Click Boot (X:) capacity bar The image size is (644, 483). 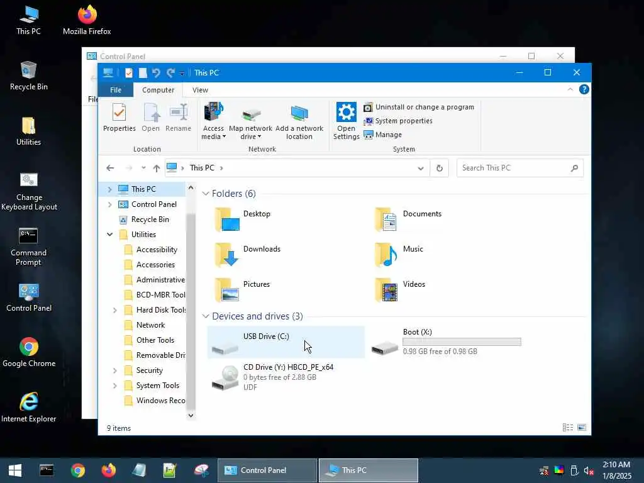462,341
